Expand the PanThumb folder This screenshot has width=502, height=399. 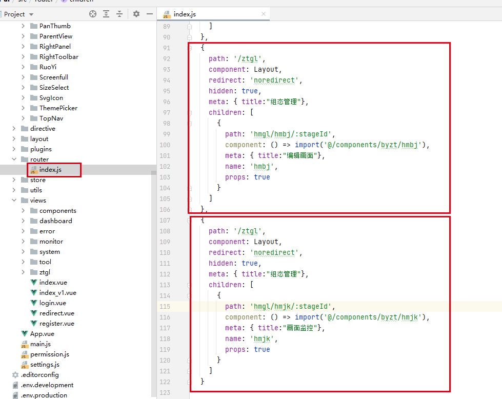(23, 26)
